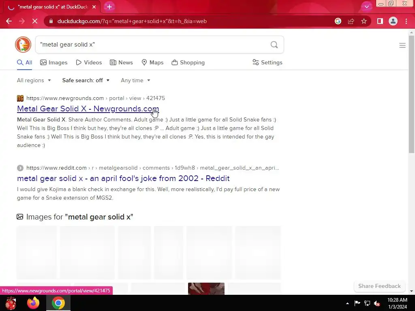
Task: Open Metal Gear Solid X Newgrounds link
Action: point(88,109)
